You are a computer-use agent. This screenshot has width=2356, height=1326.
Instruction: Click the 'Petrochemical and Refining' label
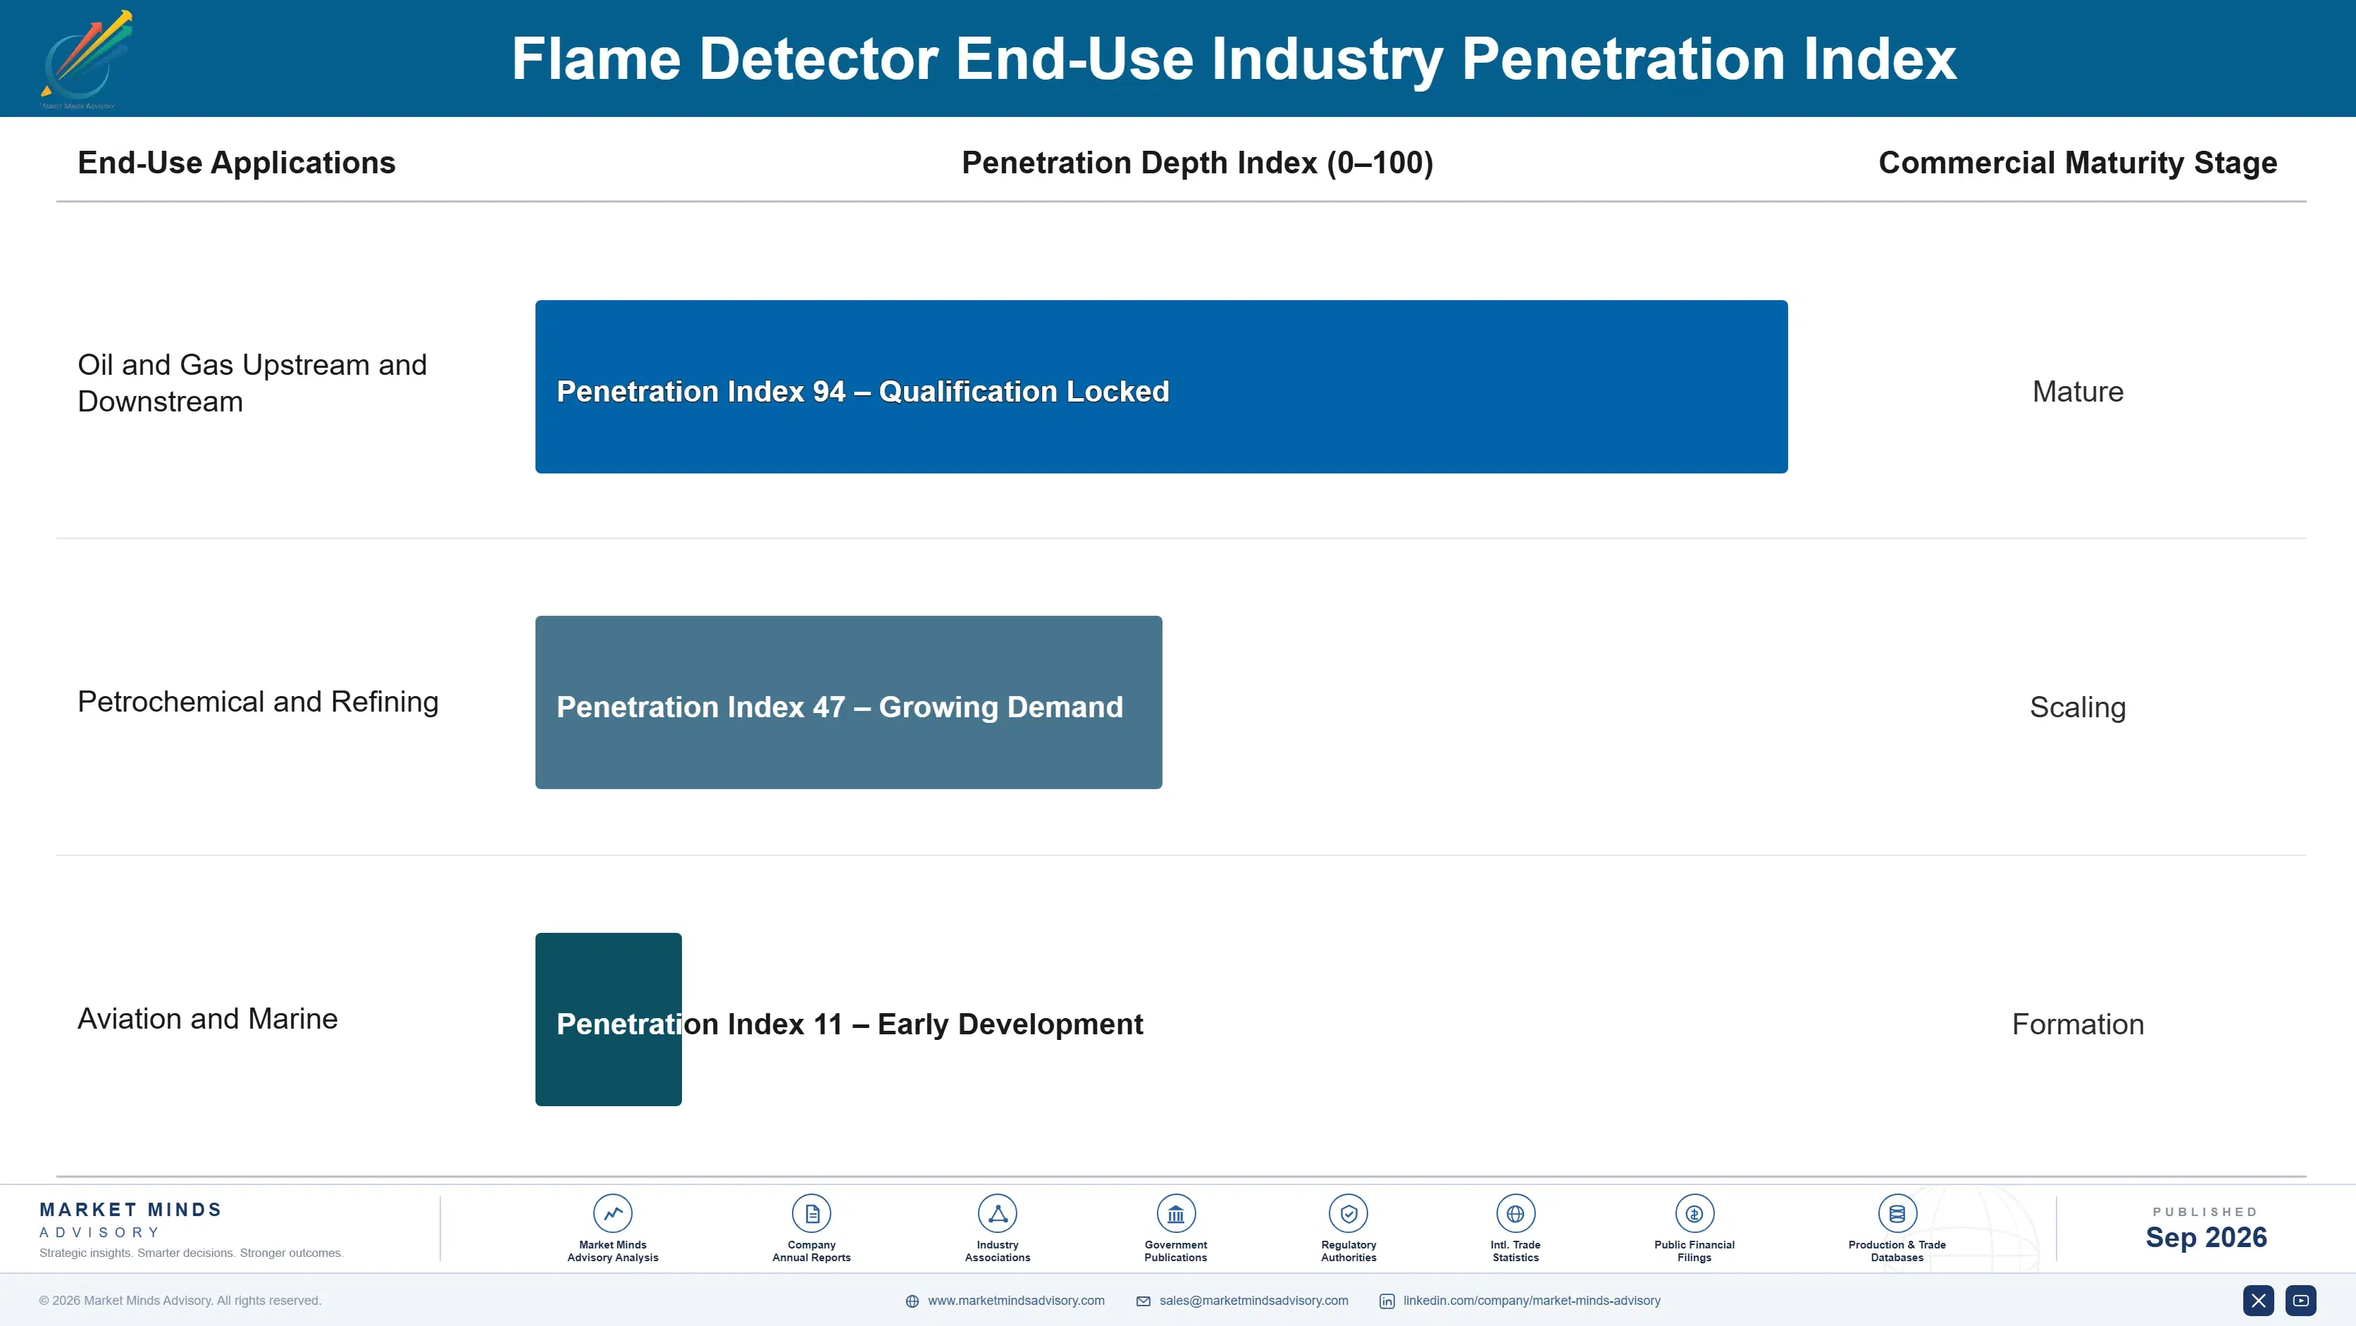(x=258, y=702)
